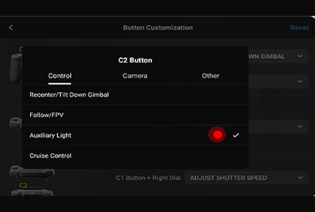This screenshot has width=315, height=212.
Task: Click the yellow C2 label on the controller
Action: [x=23, y=185]
